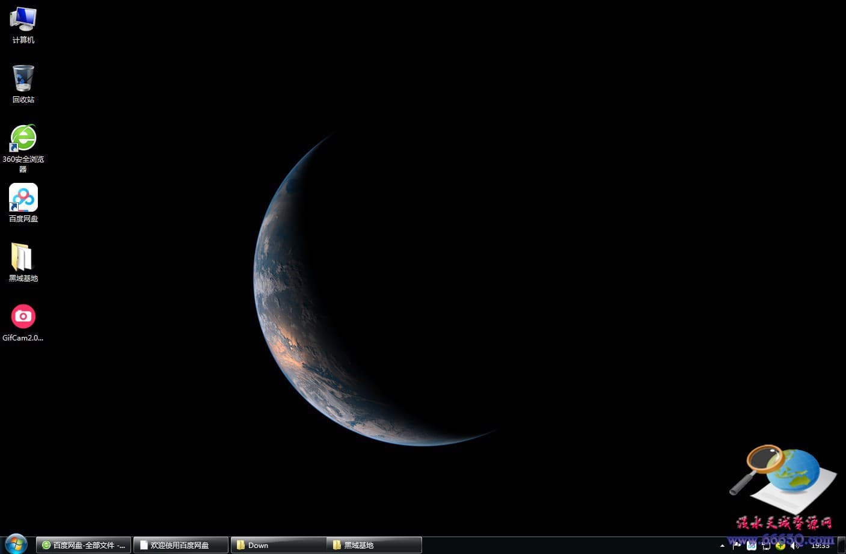
Task: Select the 百度网盘 desktop shortcut
Action: (x=23, y=203)
